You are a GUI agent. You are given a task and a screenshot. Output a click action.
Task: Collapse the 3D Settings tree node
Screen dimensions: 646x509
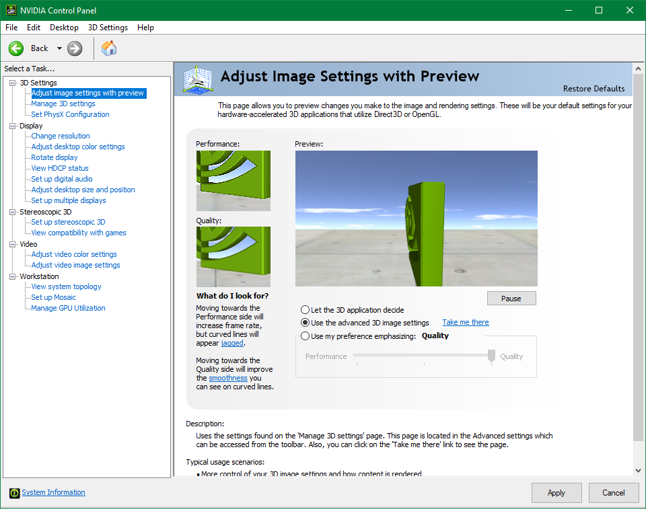click(x=12, y=83)
